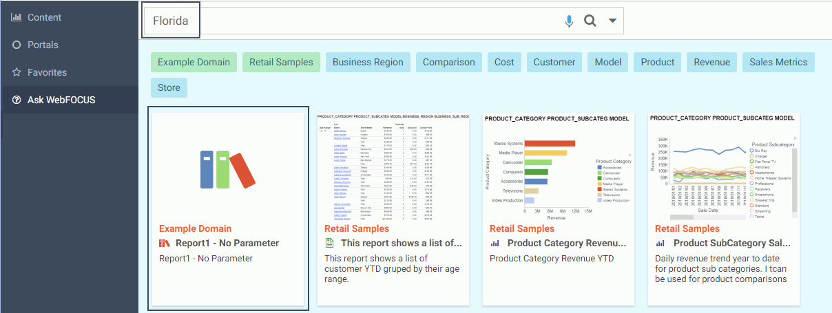The image size is (832, 313).
Task: Click the 'Product SubCategory Sal...' title
Action: (x=732, y=243)
